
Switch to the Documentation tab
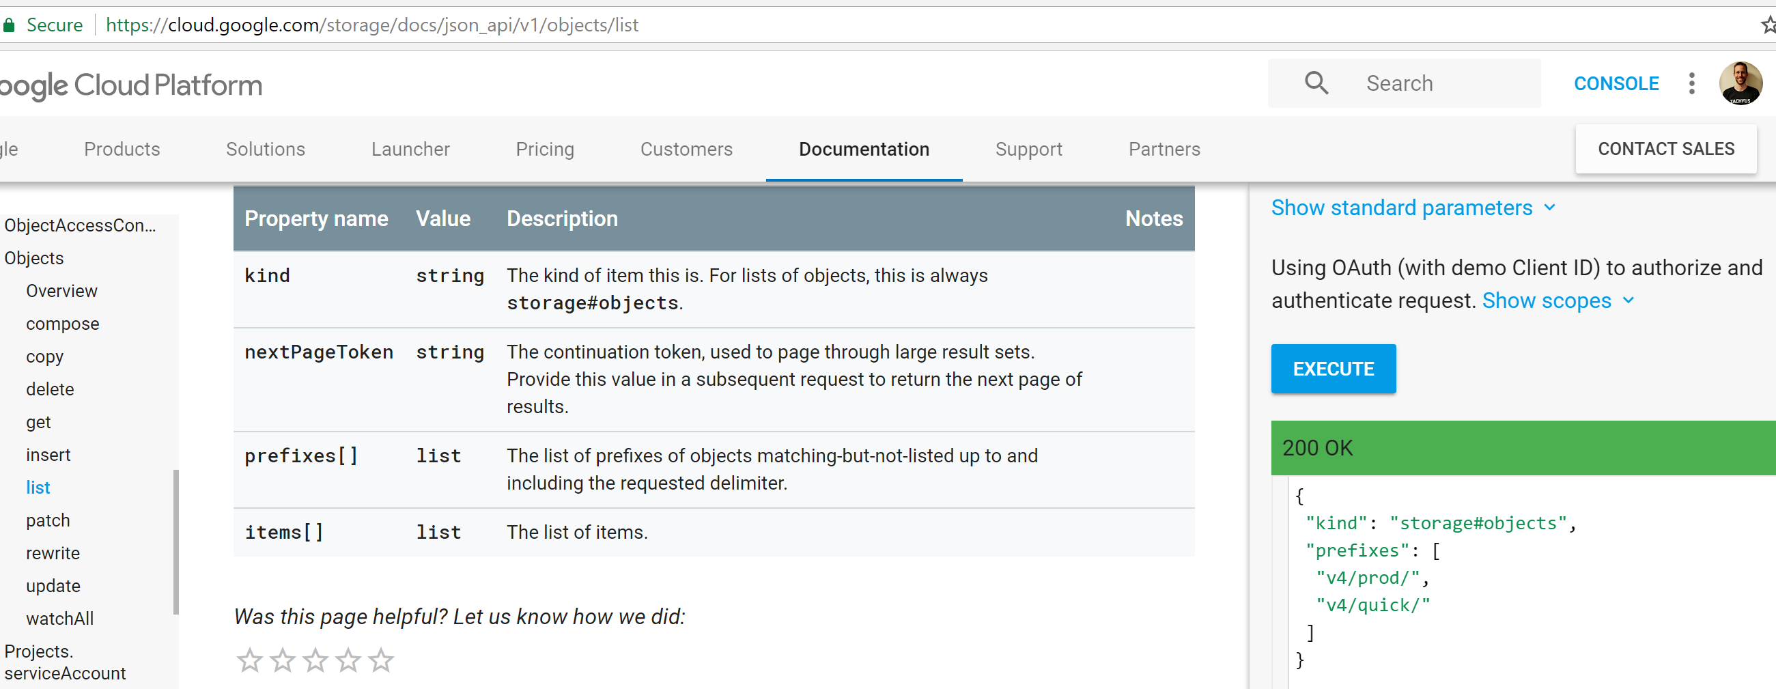coord(863,149)
